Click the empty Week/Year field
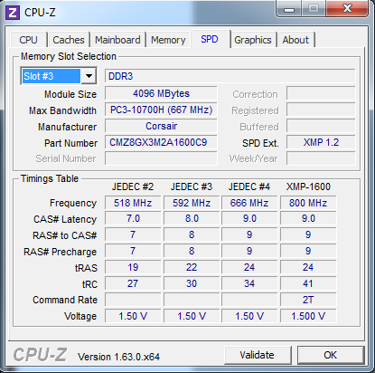Viewport: 375px width, 373px height. coord(321,158)
